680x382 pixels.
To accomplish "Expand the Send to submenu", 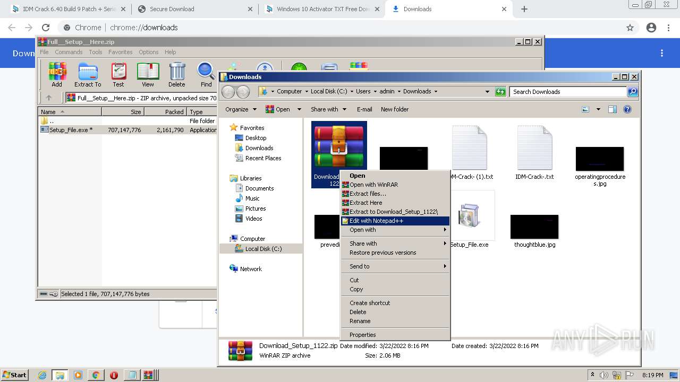I will (x=395, y=266).
